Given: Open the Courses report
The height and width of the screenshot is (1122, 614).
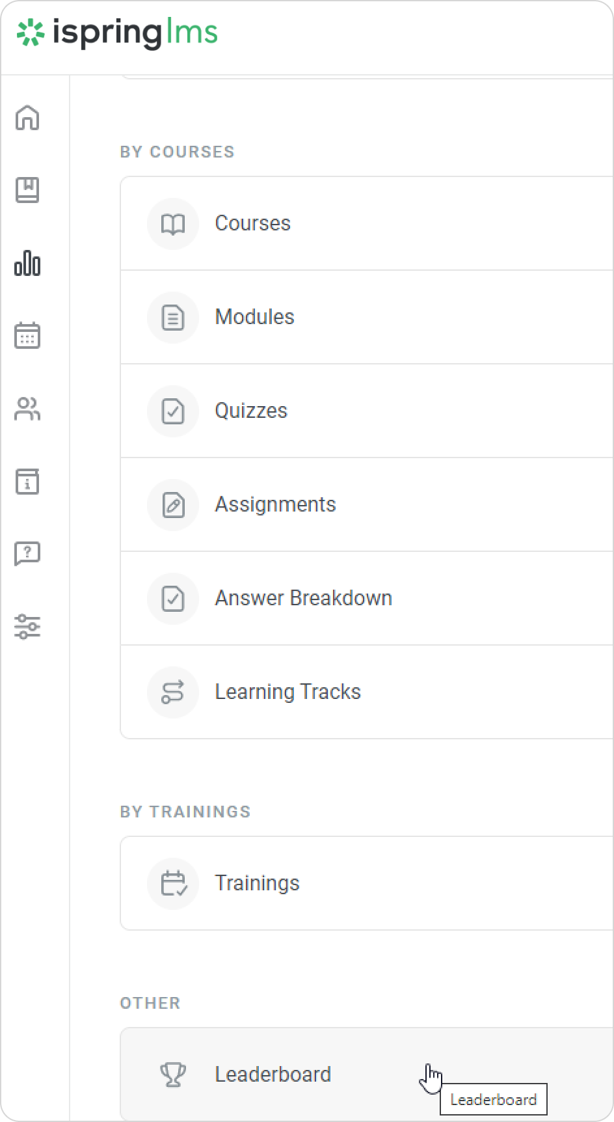Looking at the screenshot, I should tap(253, 223).
